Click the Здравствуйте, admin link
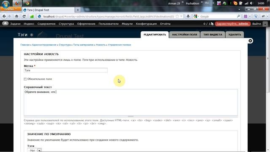The image size is (270, 152). click(x=232, y=24)
